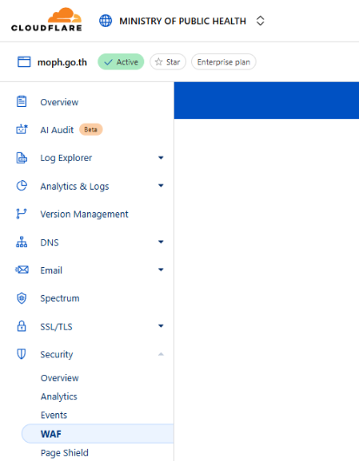The height and width of the screenshot is (461, 359).
Task: Expand the Email menu arrow
Action: click(x=161, y=270)
